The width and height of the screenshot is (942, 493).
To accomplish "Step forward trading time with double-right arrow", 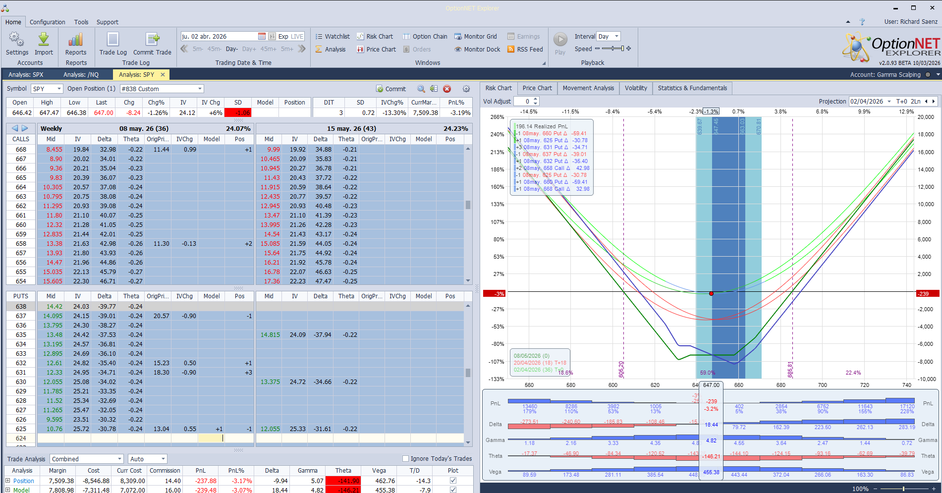I will coord(302,49).
